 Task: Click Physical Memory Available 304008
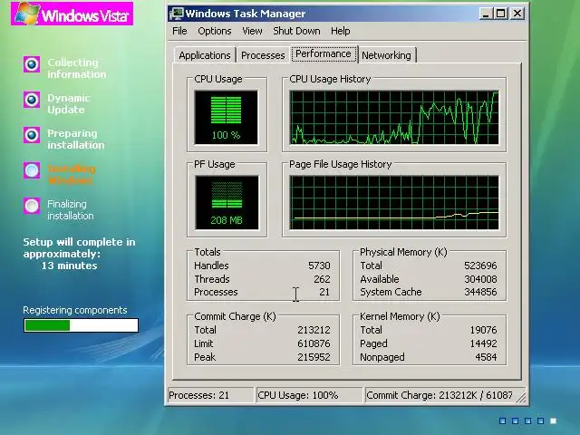tap(480, 279)
